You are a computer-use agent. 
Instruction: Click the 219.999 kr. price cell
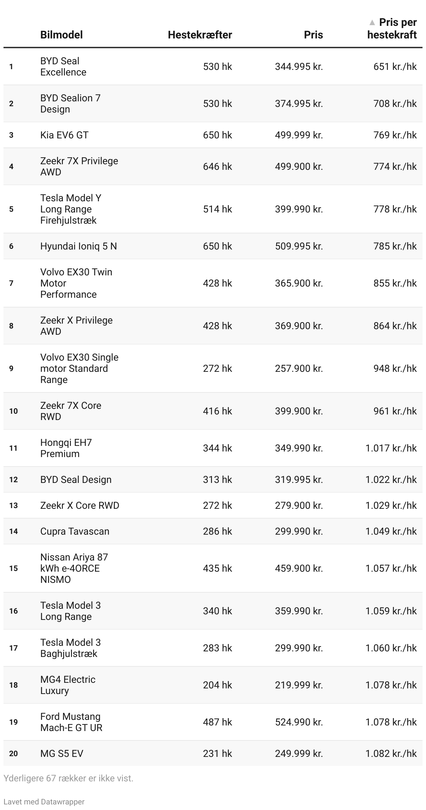[299, 685]
